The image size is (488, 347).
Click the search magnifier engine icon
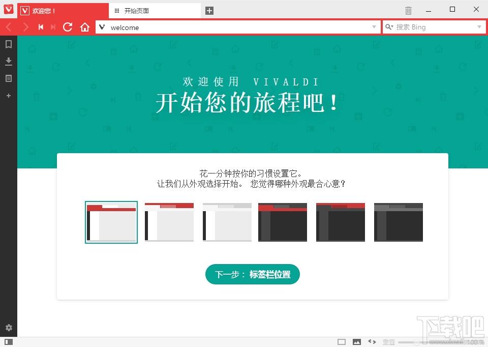coord(389,27)
